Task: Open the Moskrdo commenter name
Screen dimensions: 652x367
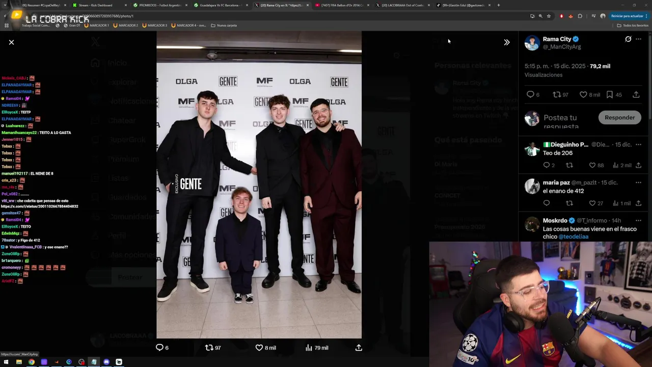Action: click(x=555, y=221)
